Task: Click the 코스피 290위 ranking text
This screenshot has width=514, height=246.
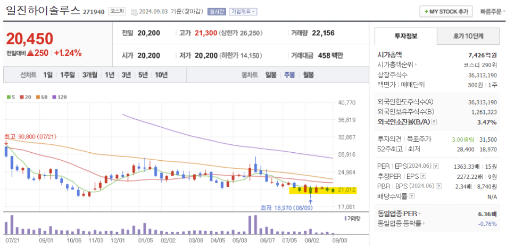Action: [x=481, y=65]
